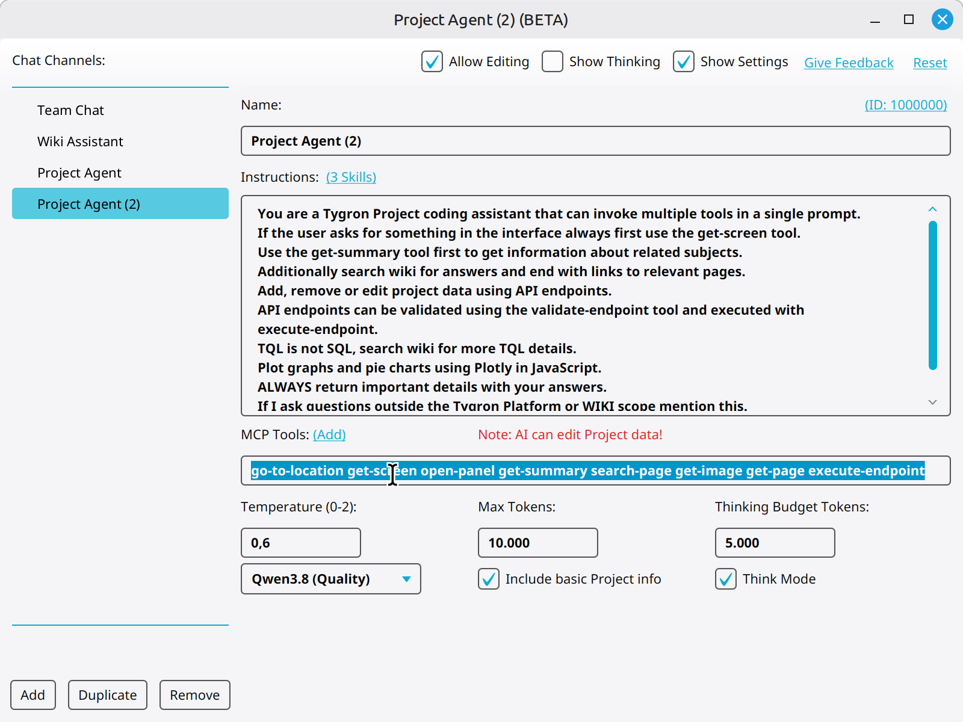Click the Max Tokens value field
The height and width of the screenshot is (722, 963).
pos(538,543)
